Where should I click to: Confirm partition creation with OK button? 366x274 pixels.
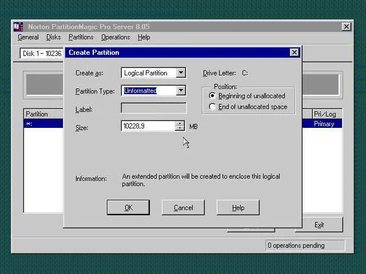pos(128,207)
